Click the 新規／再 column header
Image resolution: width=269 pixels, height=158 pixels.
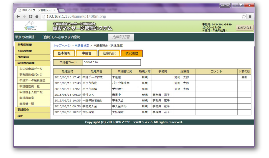click(145, 72)
